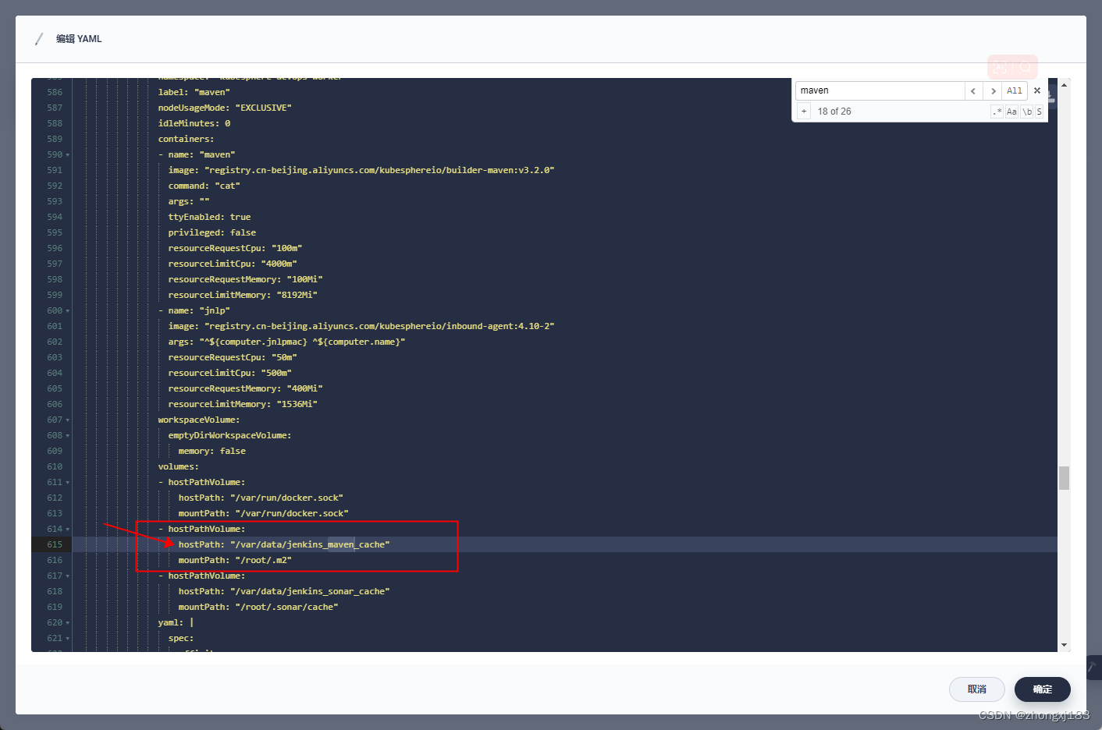Click volumes: line
The height and width of the screenshot is (730, 1102).
179,466
